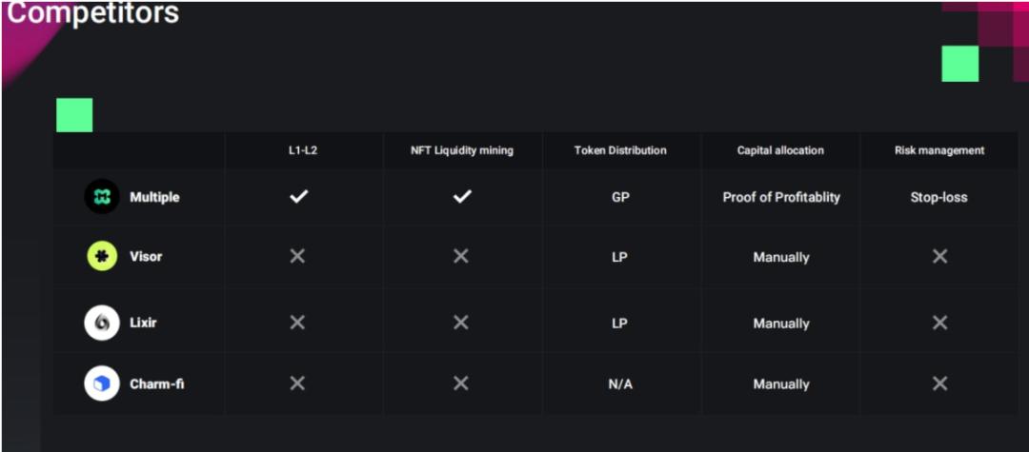Click the Capital allocation column header

click(x=780, y=150)
